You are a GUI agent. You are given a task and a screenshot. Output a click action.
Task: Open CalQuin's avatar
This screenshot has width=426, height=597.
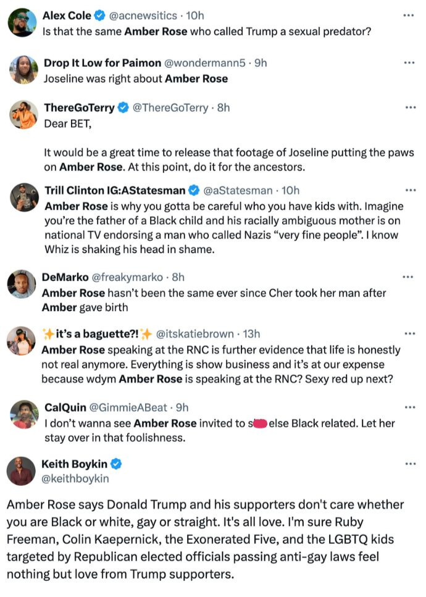(x=23, y=414)
